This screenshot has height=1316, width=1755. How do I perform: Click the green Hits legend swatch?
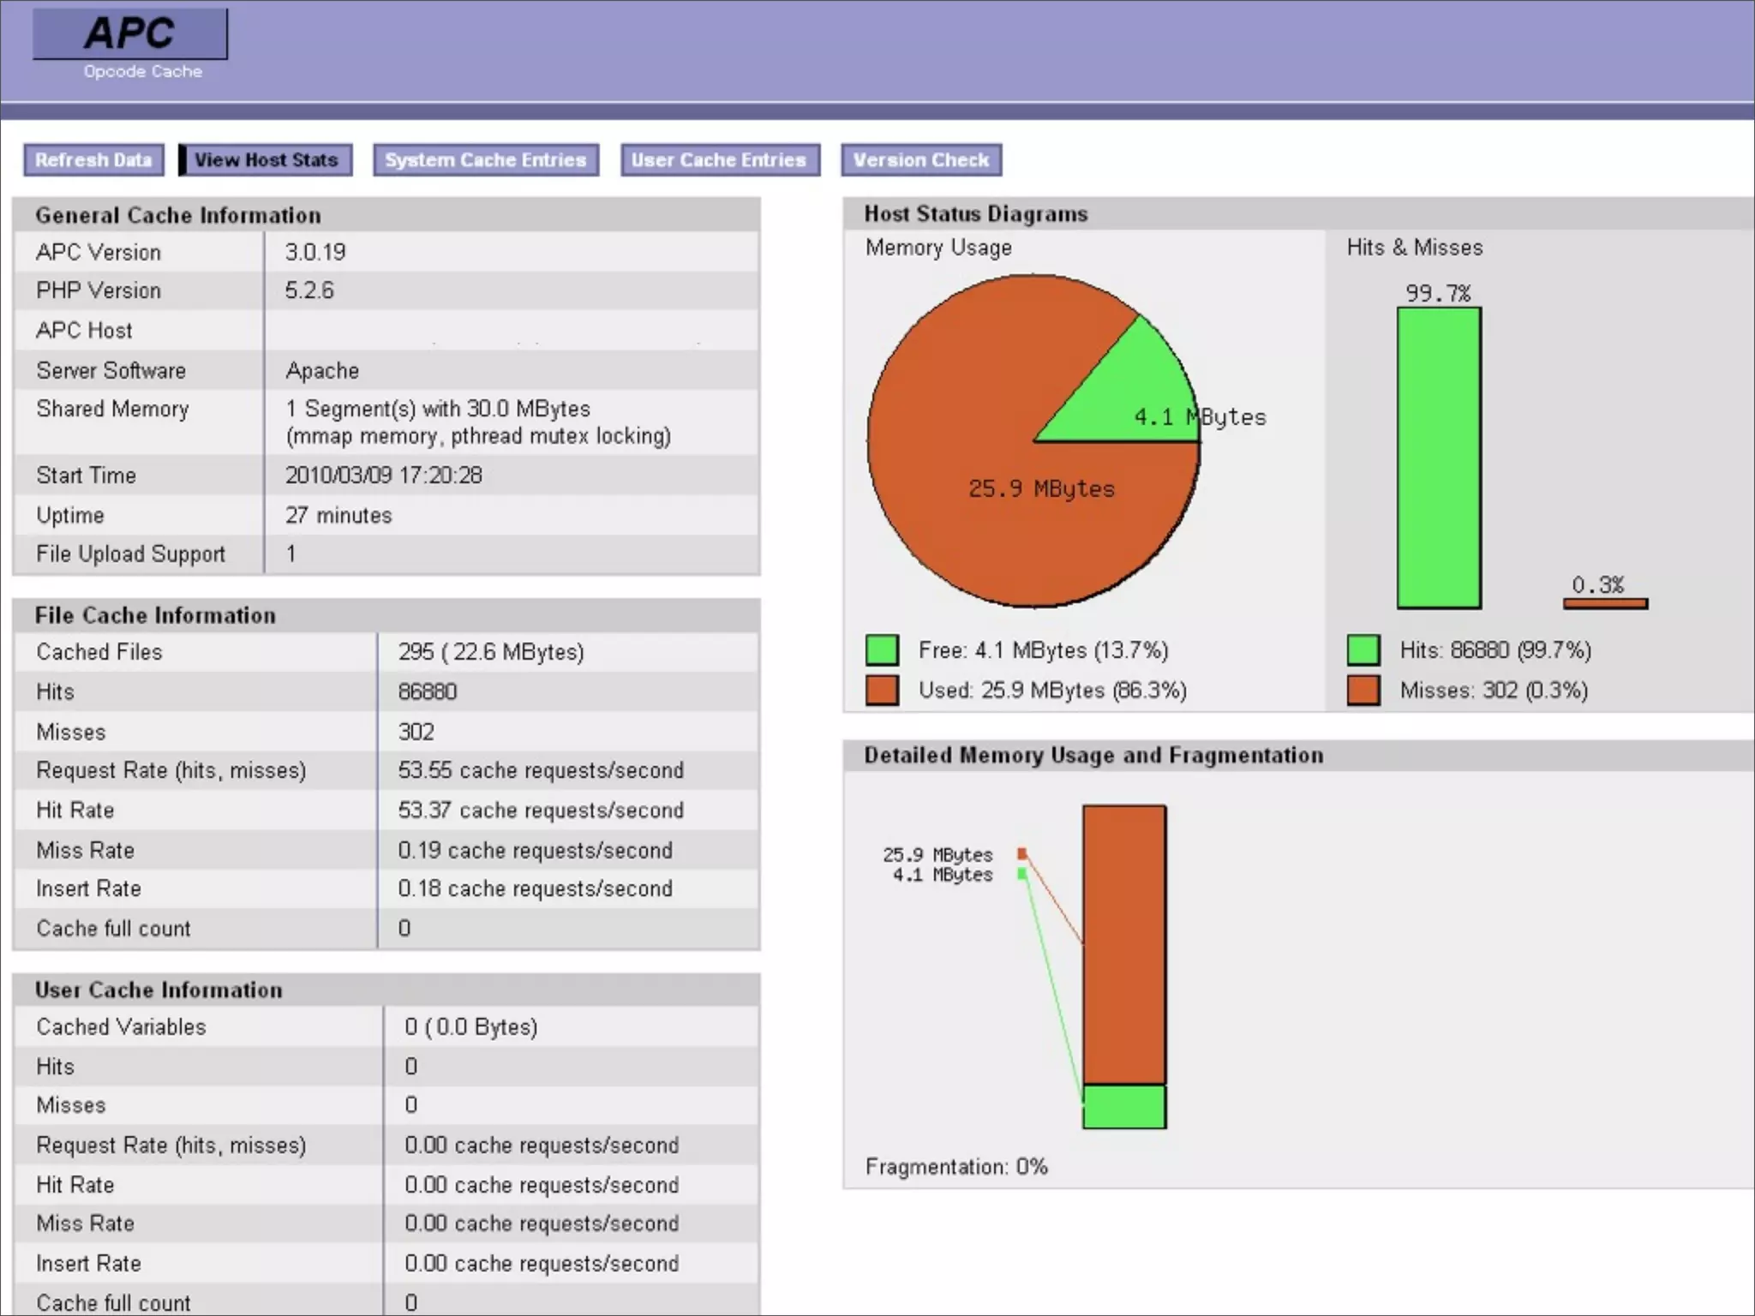[x=1363, y=650]
